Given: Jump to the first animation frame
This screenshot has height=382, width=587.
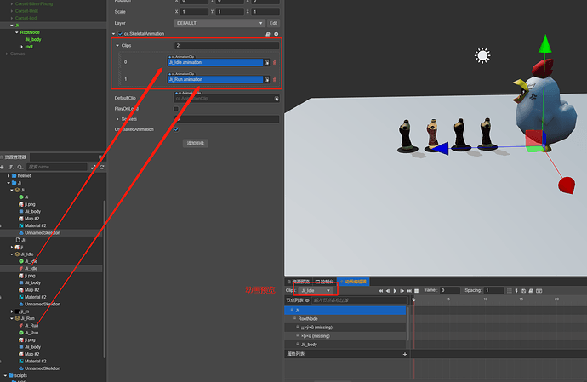Looking at the screenshot, I should [381, 291].
